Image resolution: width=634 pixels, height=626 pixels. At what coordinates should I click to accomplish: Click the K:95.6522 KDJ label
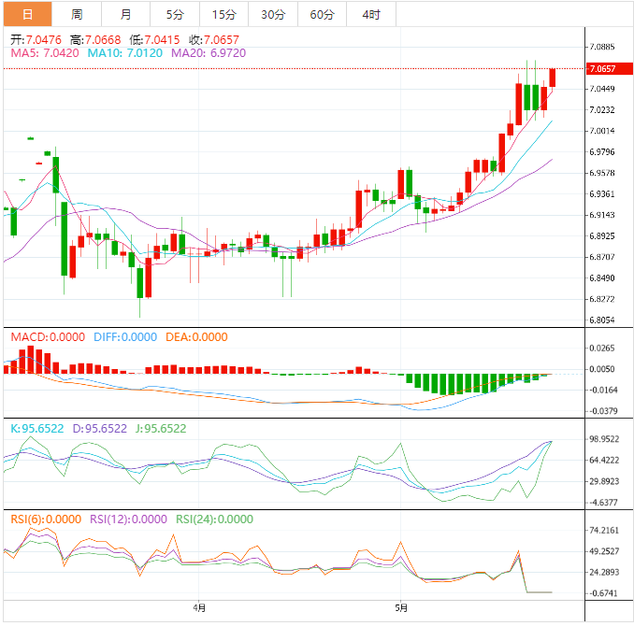click(x=37, y=428)
